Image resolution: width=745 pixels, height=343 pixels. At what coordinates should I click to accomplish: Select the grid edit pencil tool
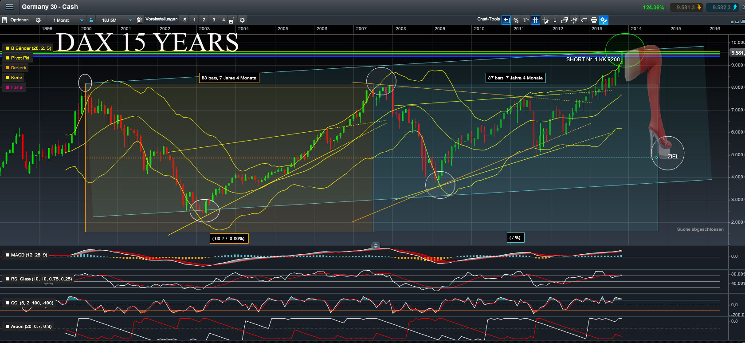pos(545,20)
